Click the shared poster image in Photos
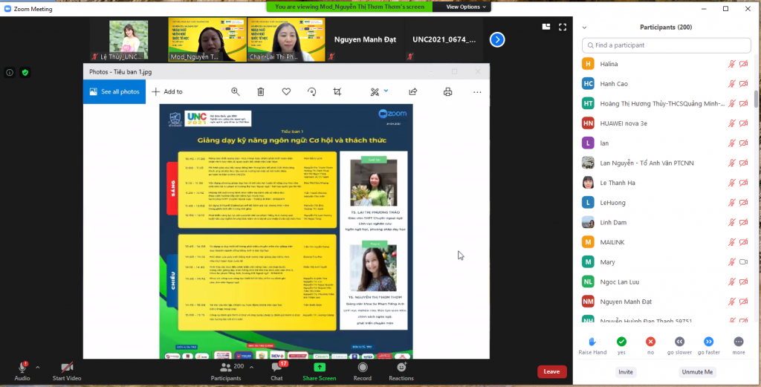The height and width of the screenshot is (387, 761). pyautogui.click(x=286, y=231)
